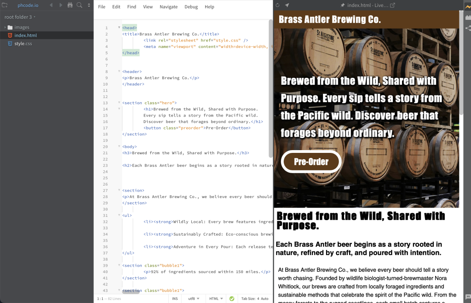Open the Extension Manager brick icon
This screenshot has width=471, height=303.
[468, 17]
